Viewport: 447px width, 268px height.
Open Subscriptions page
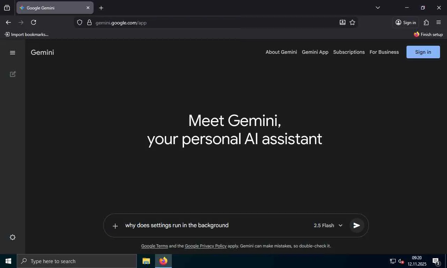(x=349, y=52)
